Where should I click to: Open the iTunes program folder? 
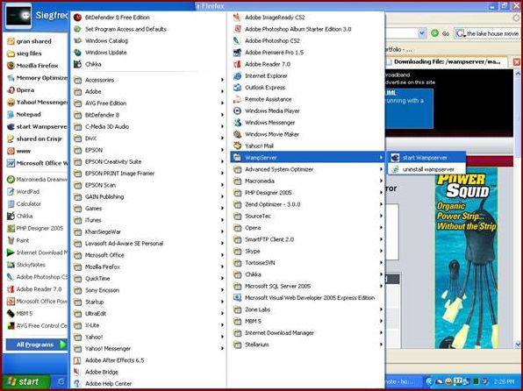pyautogui.click(x=148, y=220)
